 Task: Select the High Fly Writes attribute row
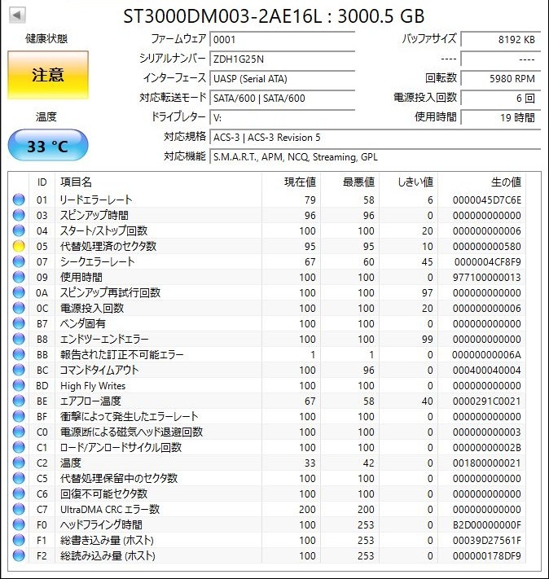point(266,385)
